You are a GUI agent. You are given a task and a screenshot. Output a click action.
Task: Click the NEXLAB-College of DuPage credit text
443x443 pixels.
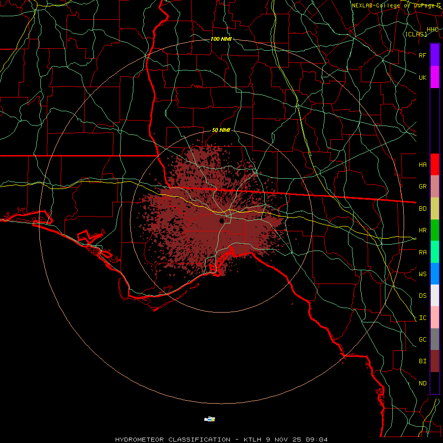(396, 5)
